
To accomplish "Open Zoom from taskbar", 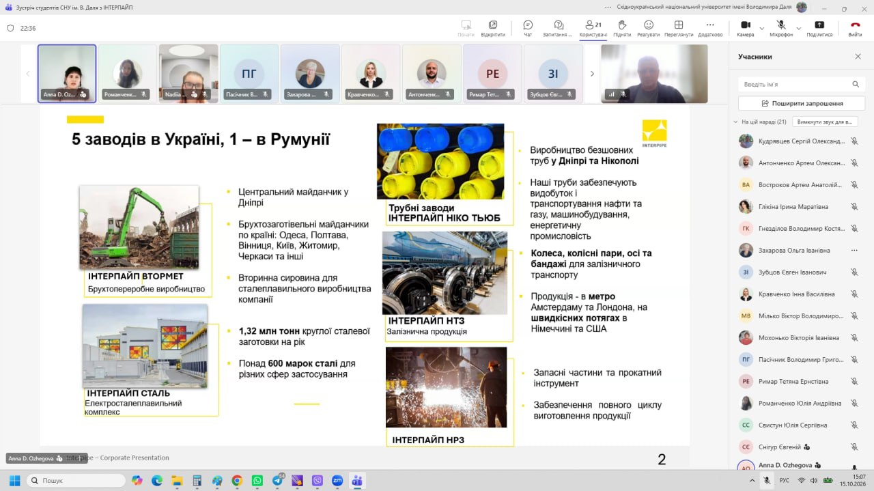I will 337,481.
